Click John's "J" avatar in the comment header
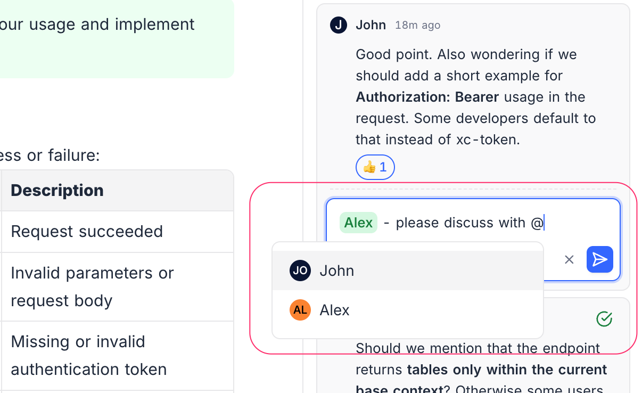The height and width of the screenshot is (393, 642). click(x=339, y=25)
